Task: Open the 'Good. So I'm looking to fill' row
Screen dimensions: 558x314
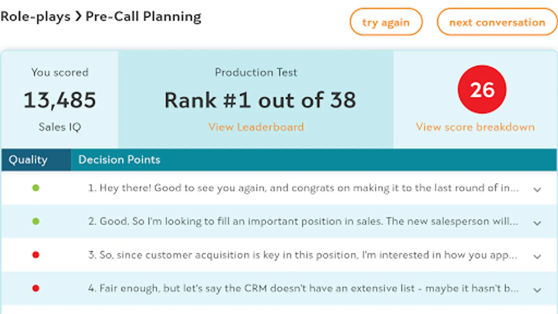Action: pyautogui.click(x=303, y=222)
